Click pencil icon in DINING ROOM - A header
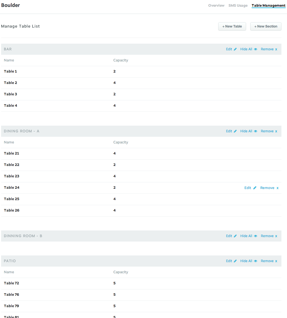Image resolution: width=287 pixels, height=318 pixels. (235, 131)
